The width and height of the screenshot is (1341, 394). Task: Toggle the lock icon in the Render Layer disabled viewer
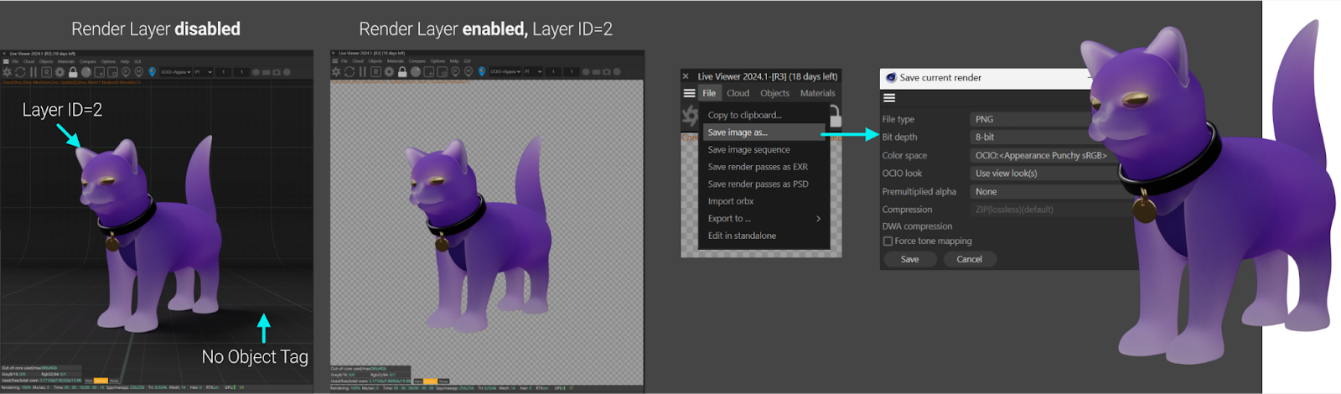tap(73, 72)
